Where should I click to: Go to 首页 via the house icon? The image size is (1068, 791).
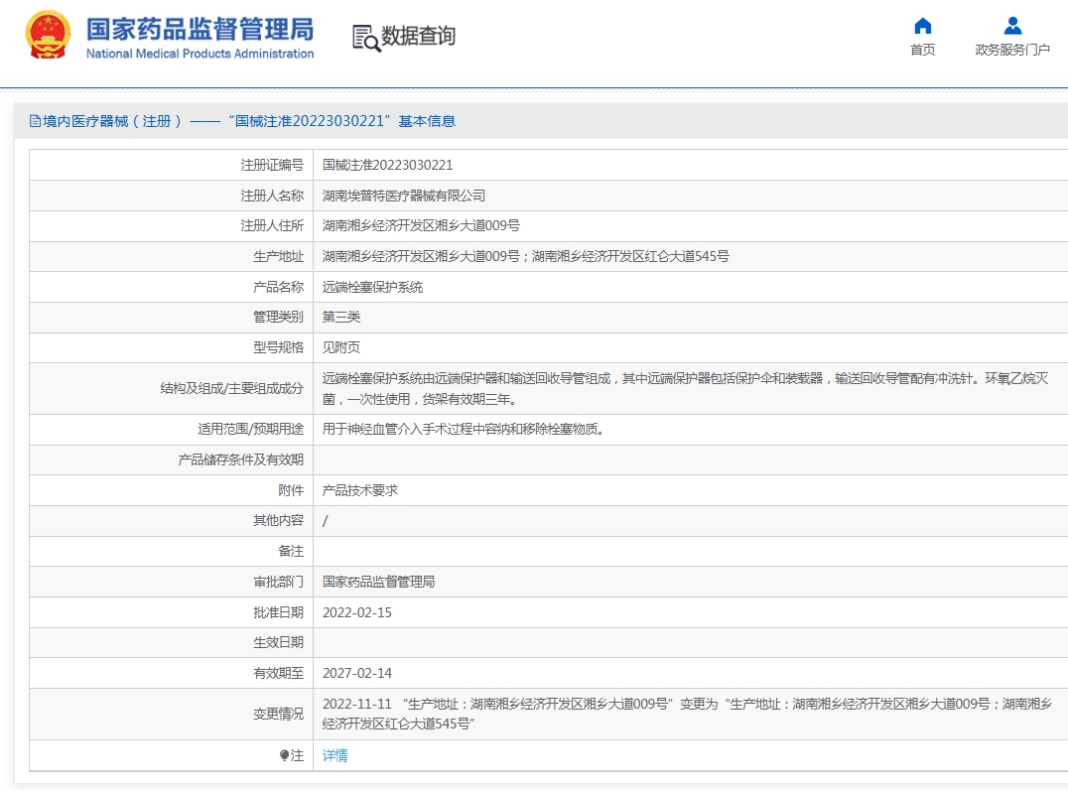pyautogui.click(x=922, y=26)
